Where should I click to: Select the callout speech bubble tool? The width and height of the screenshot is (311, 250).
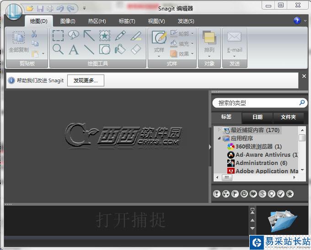pyautogui.click(x=74, y=35)
